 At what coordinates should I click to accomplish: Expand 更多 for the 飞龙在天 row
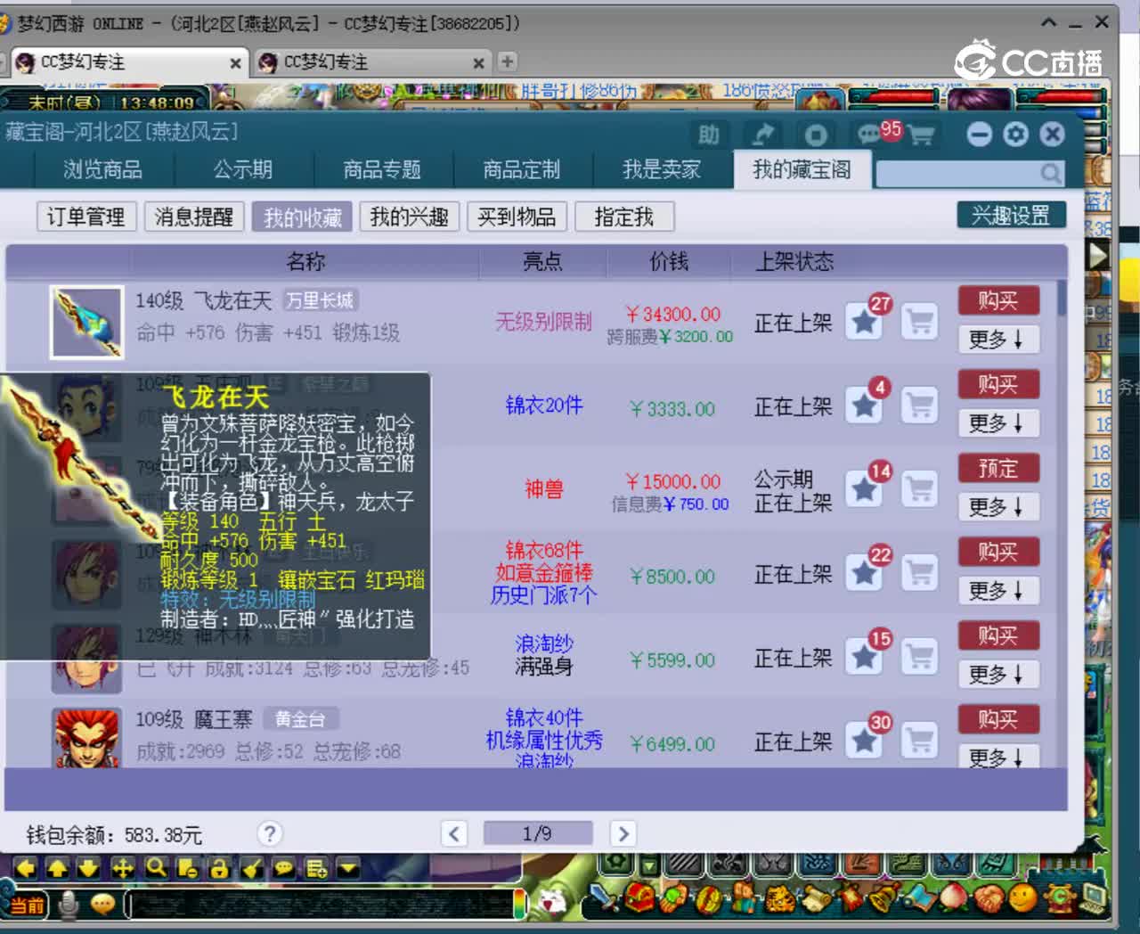(998, 339)
